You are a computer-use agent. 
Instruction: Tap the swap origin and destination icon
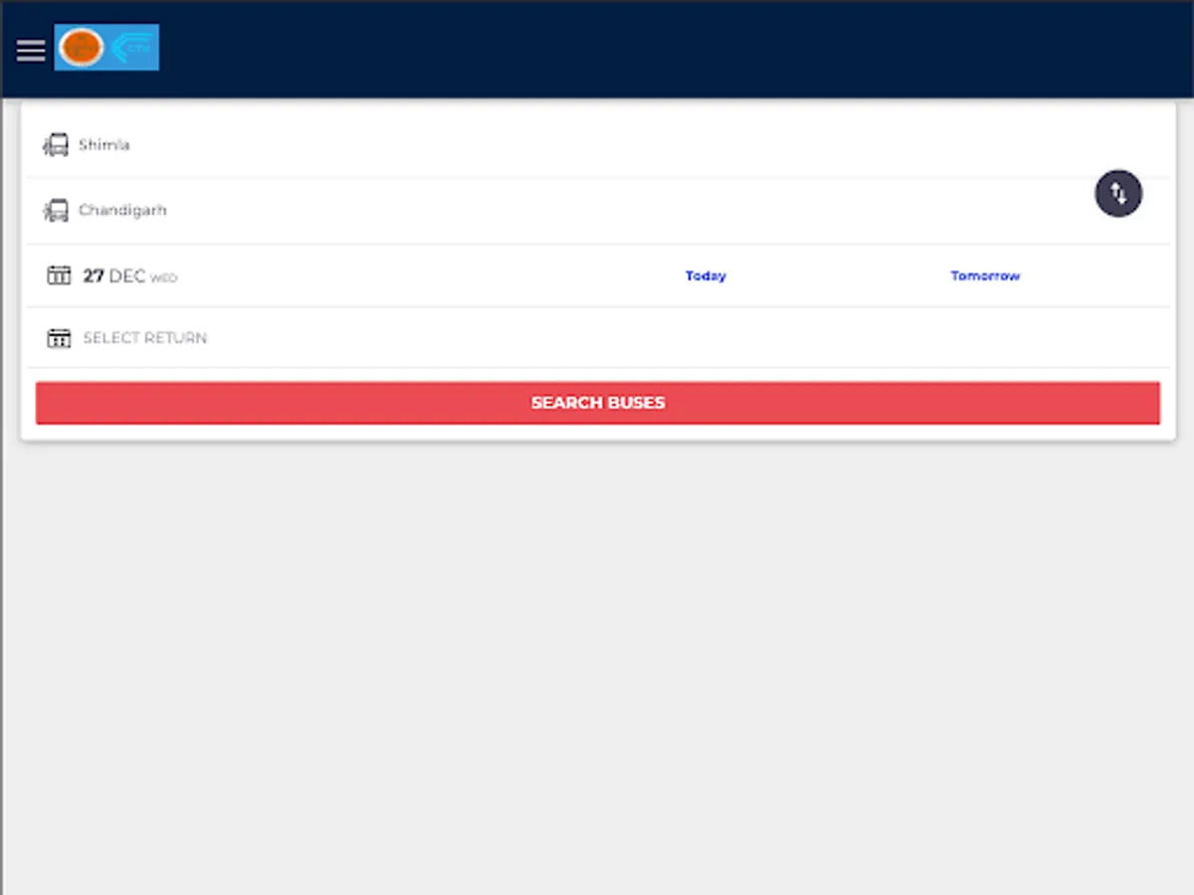[x=1118, y=193]
